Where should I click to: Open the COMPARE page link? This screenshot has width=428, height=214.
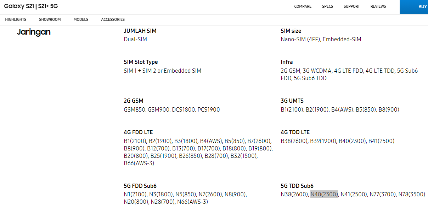pyautogui.click(x=303, y=7)
